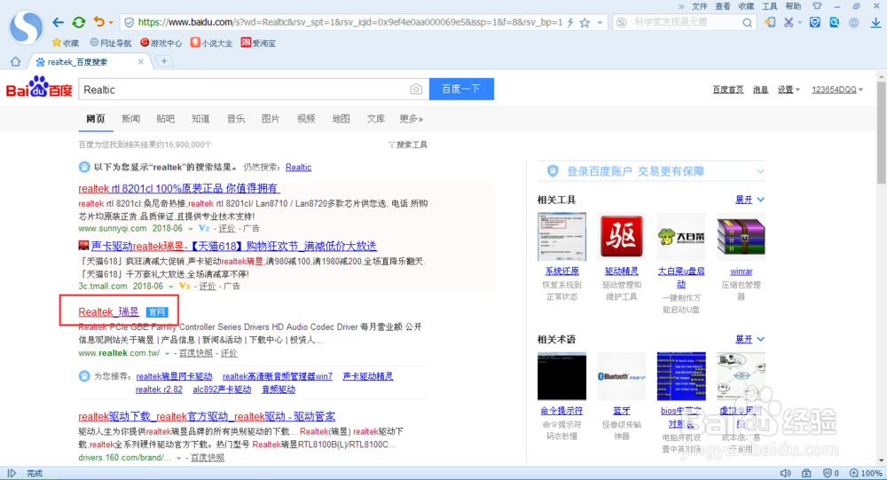Viewport: 887px width, 480px height.
Task: Expand the 登录百度账户 banner chevron
Action: [x=760, y=171]
